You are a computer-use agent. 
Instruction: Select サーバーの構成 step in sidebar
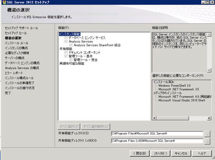(x=15, y=58)
